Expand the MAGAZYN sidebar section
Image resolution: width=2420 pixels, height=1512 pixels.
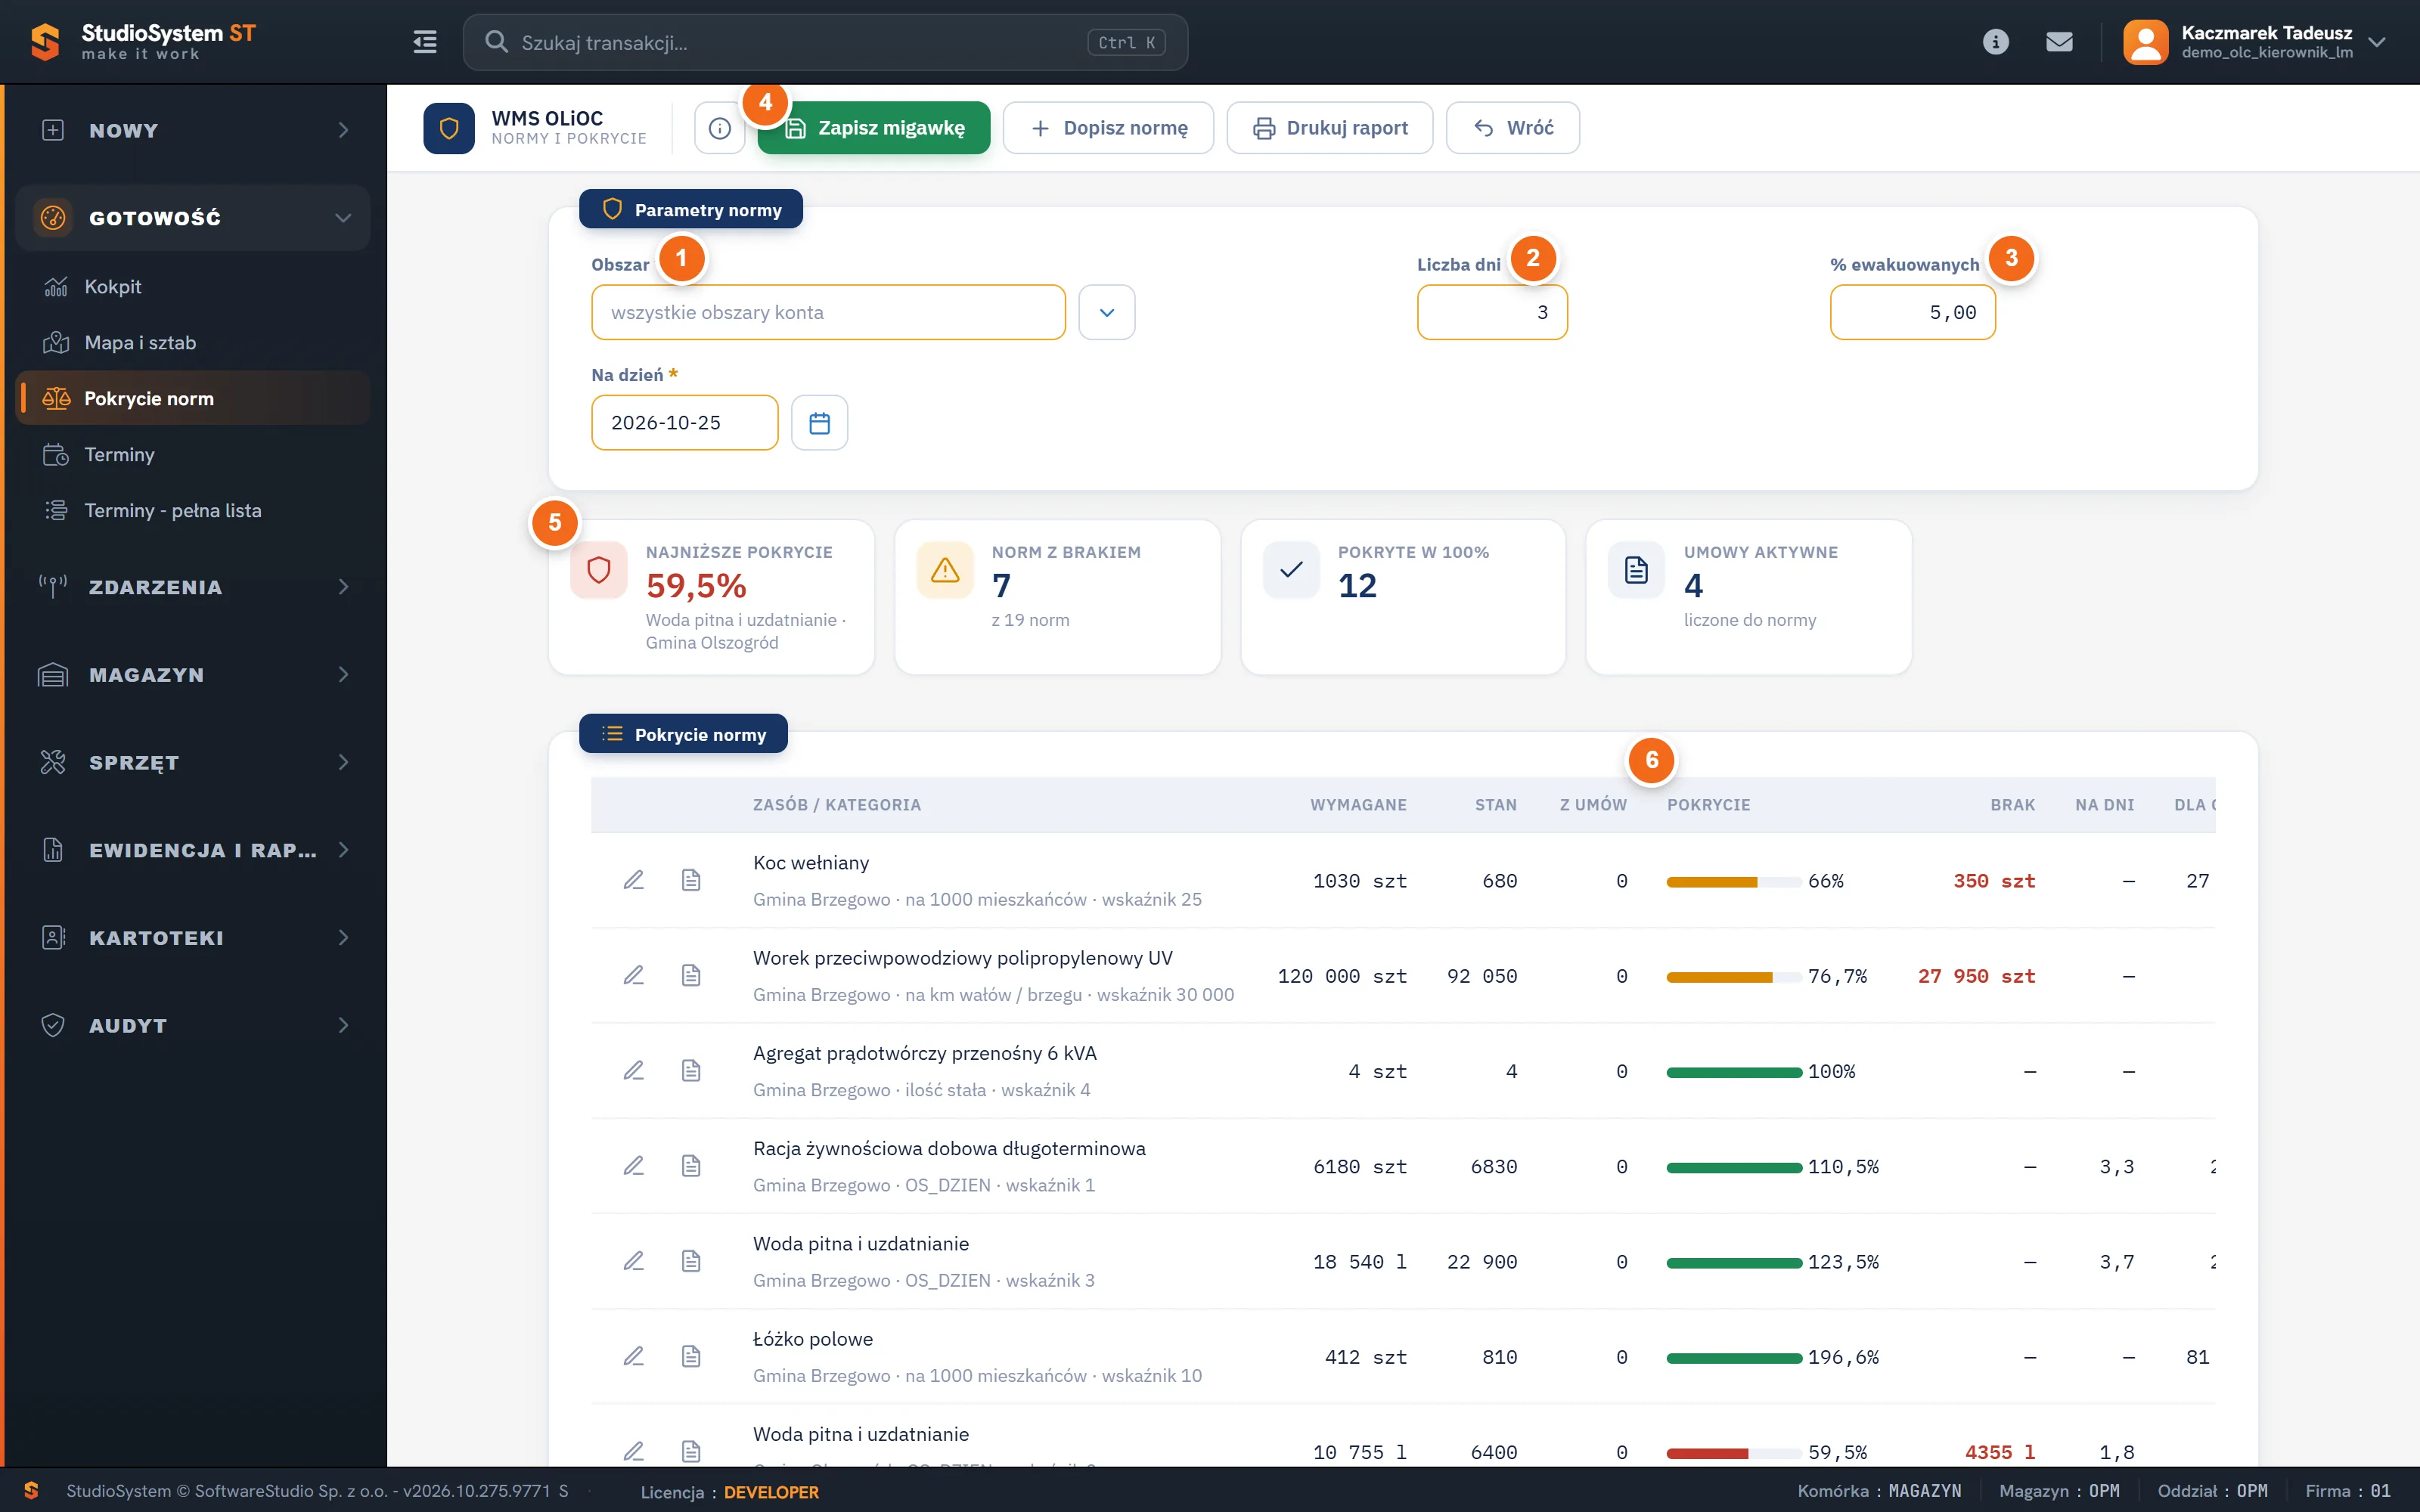(193, 675)
